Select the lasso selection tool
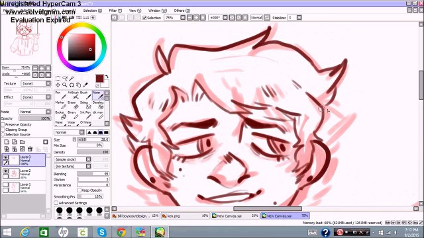Image resolution: width=424 pixels, height=238 pixels. (65, 78)
